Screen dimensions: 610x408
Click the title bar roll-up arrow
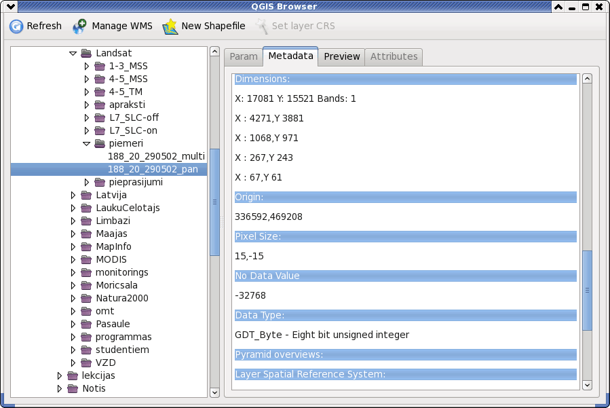tap(558, 7)
